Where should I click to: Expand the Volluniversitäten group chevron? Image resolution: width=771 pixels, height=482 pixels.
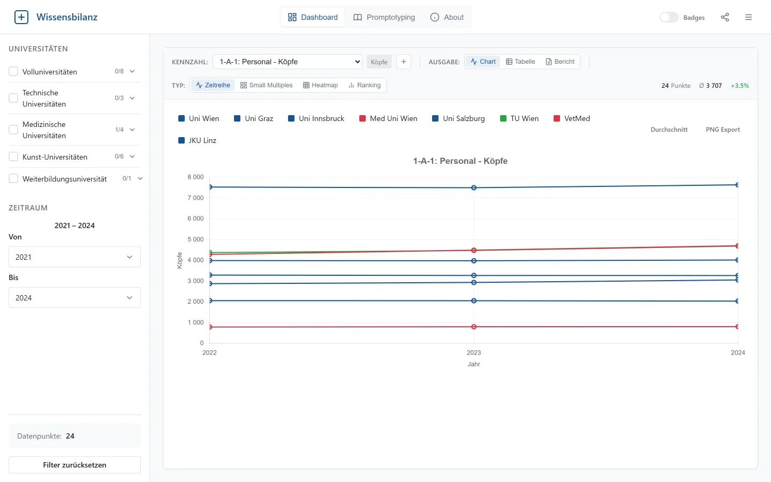(x=132, y=71)
